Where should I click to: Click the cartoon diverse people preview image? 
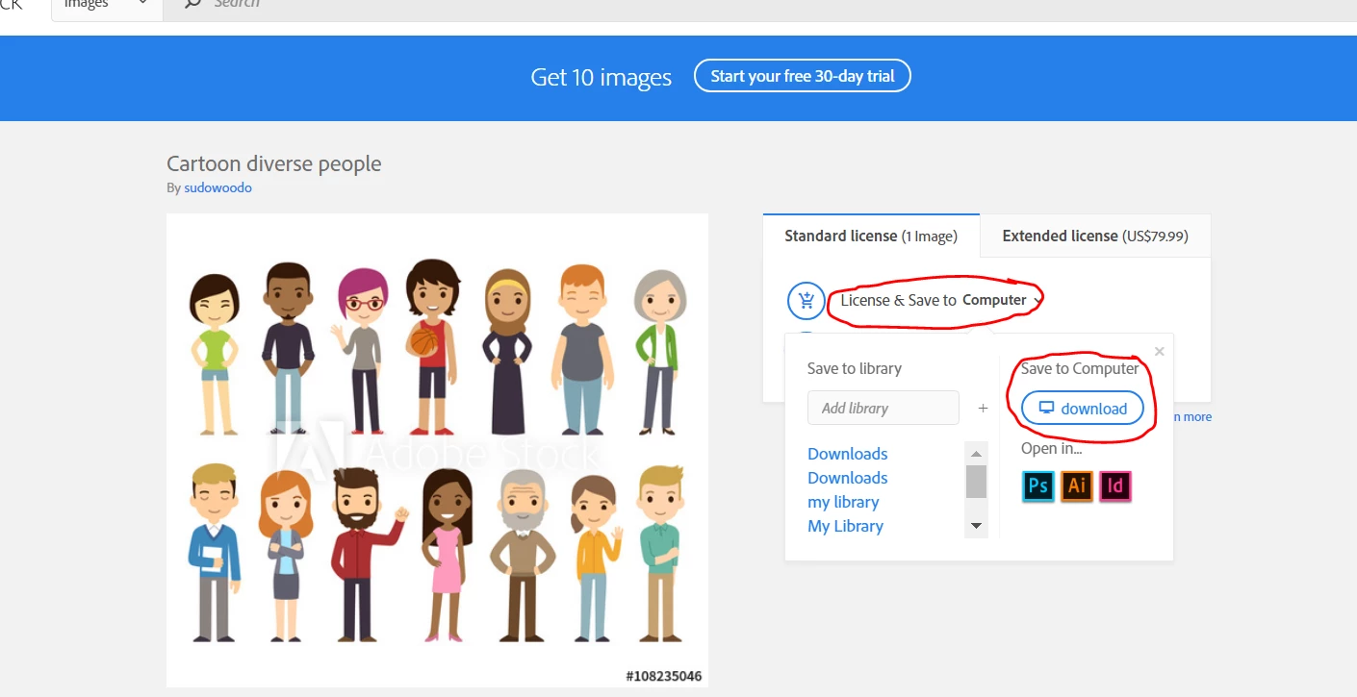(437, 450)
